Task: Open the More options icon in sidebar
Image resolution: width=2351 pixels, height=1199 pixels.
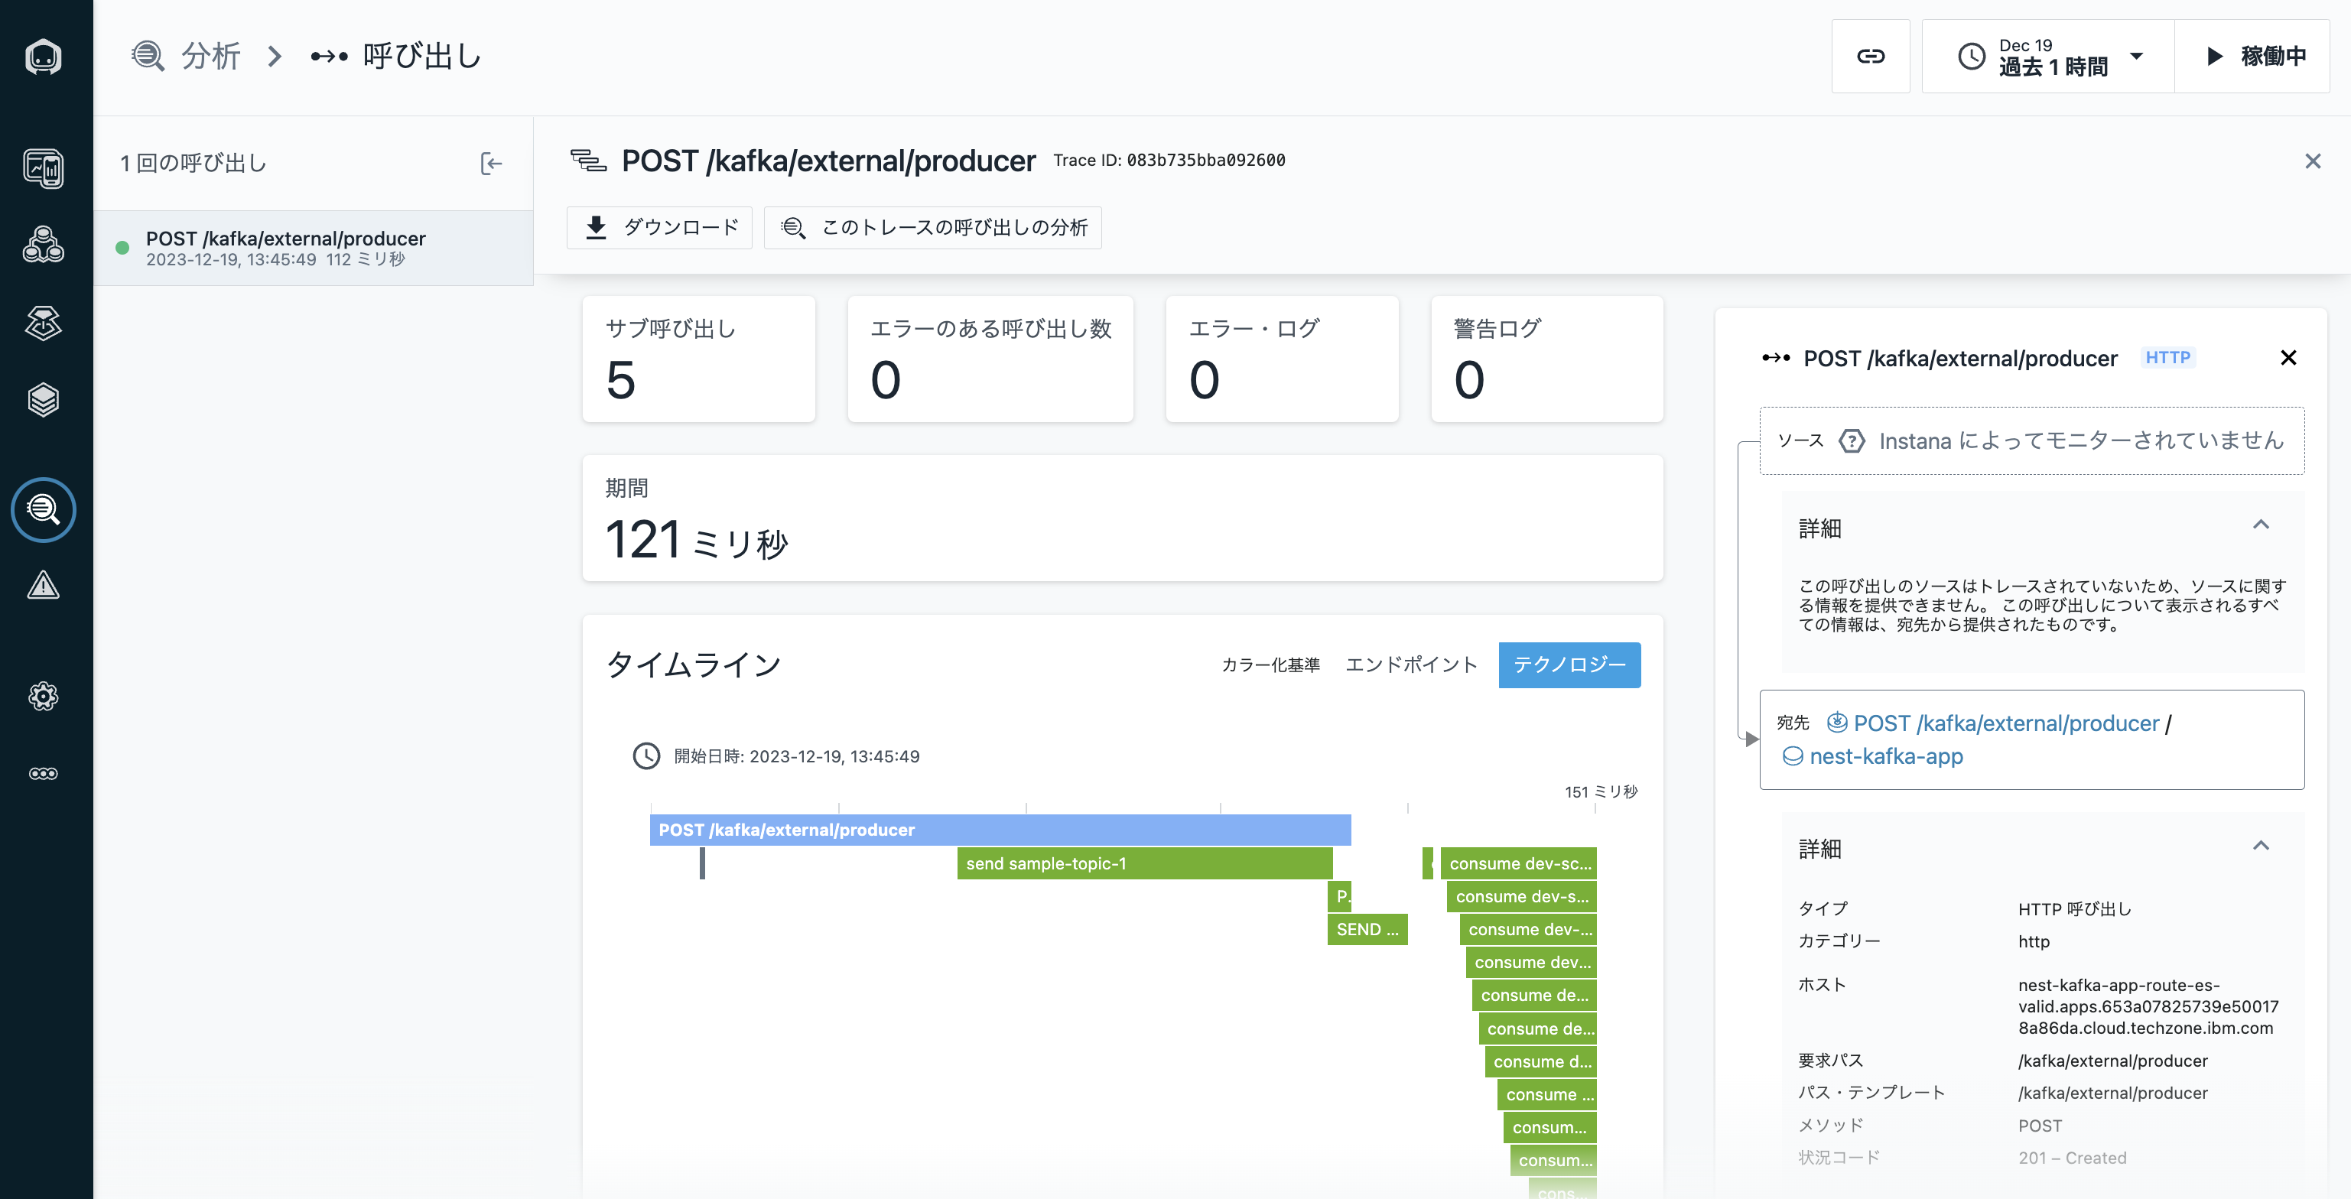Action: coord(43,774)
